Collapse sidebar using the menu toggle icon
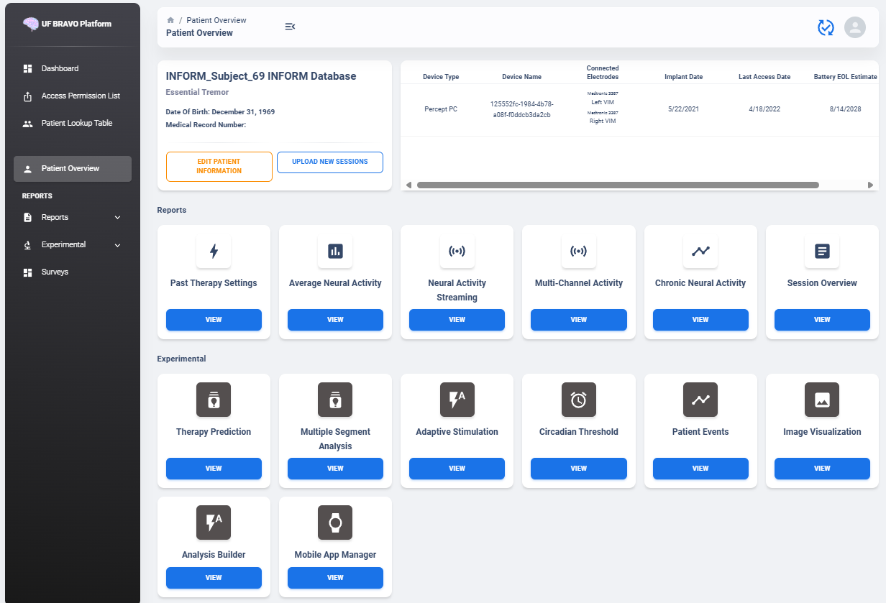Viewport: 886px width, 603px height. pyautogui.click(x=290, y=27)
